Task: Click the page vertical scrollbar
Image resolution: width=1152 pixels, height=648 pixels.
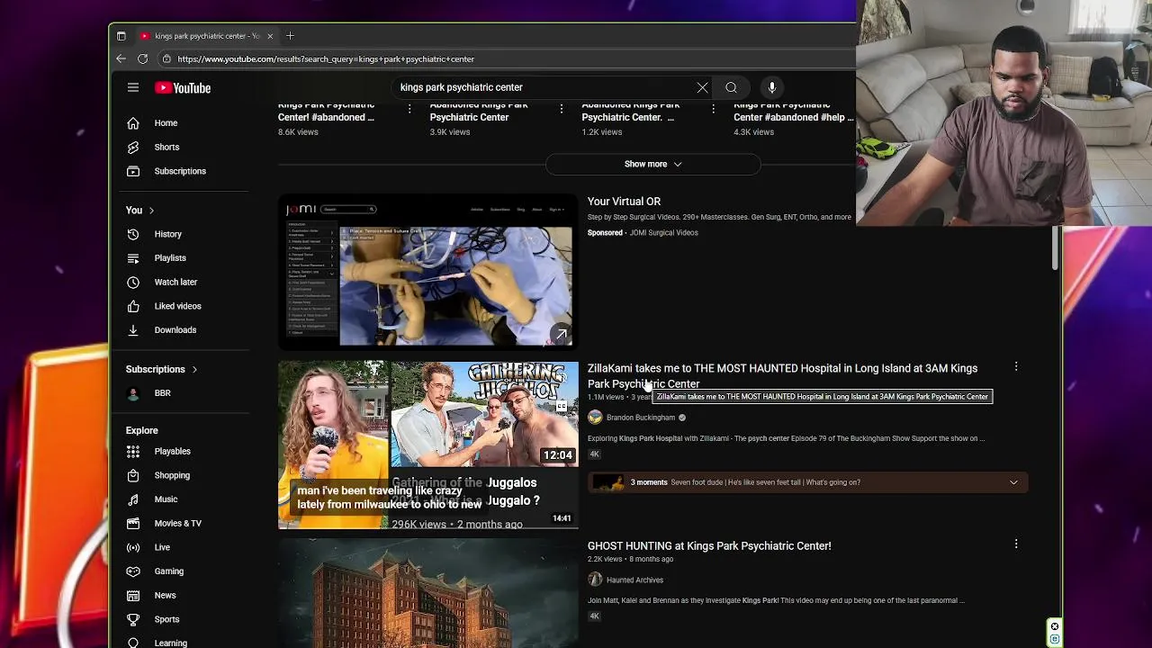Action: point(1055,247)
